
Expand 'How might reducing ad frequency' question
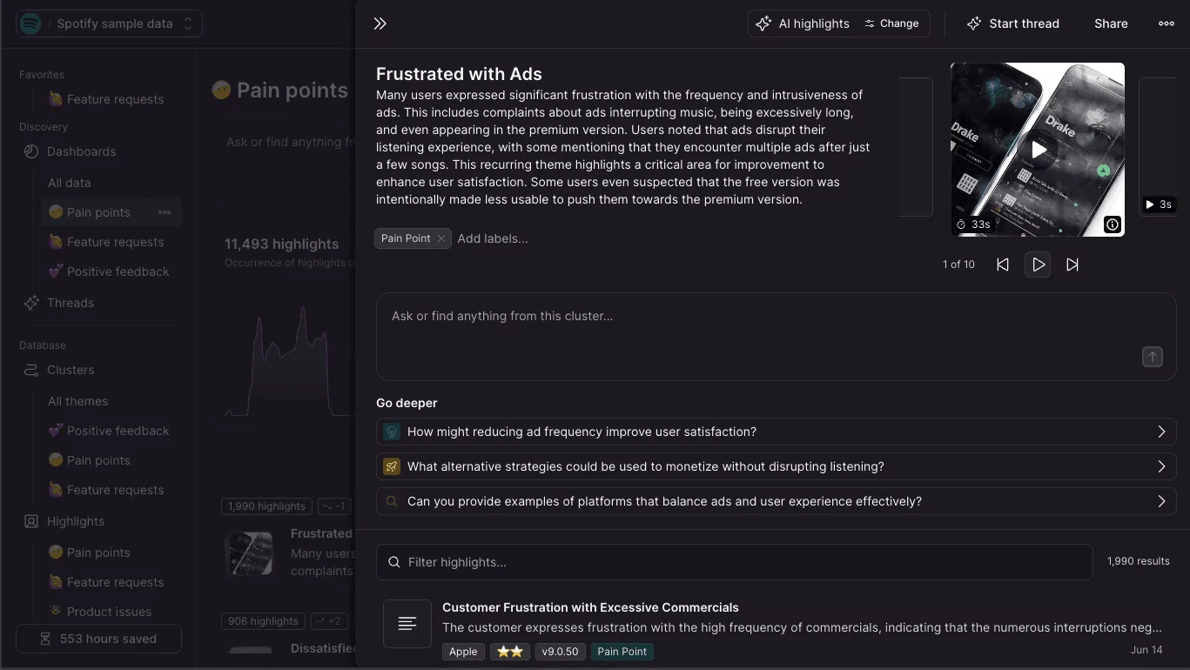pos(776,432)
